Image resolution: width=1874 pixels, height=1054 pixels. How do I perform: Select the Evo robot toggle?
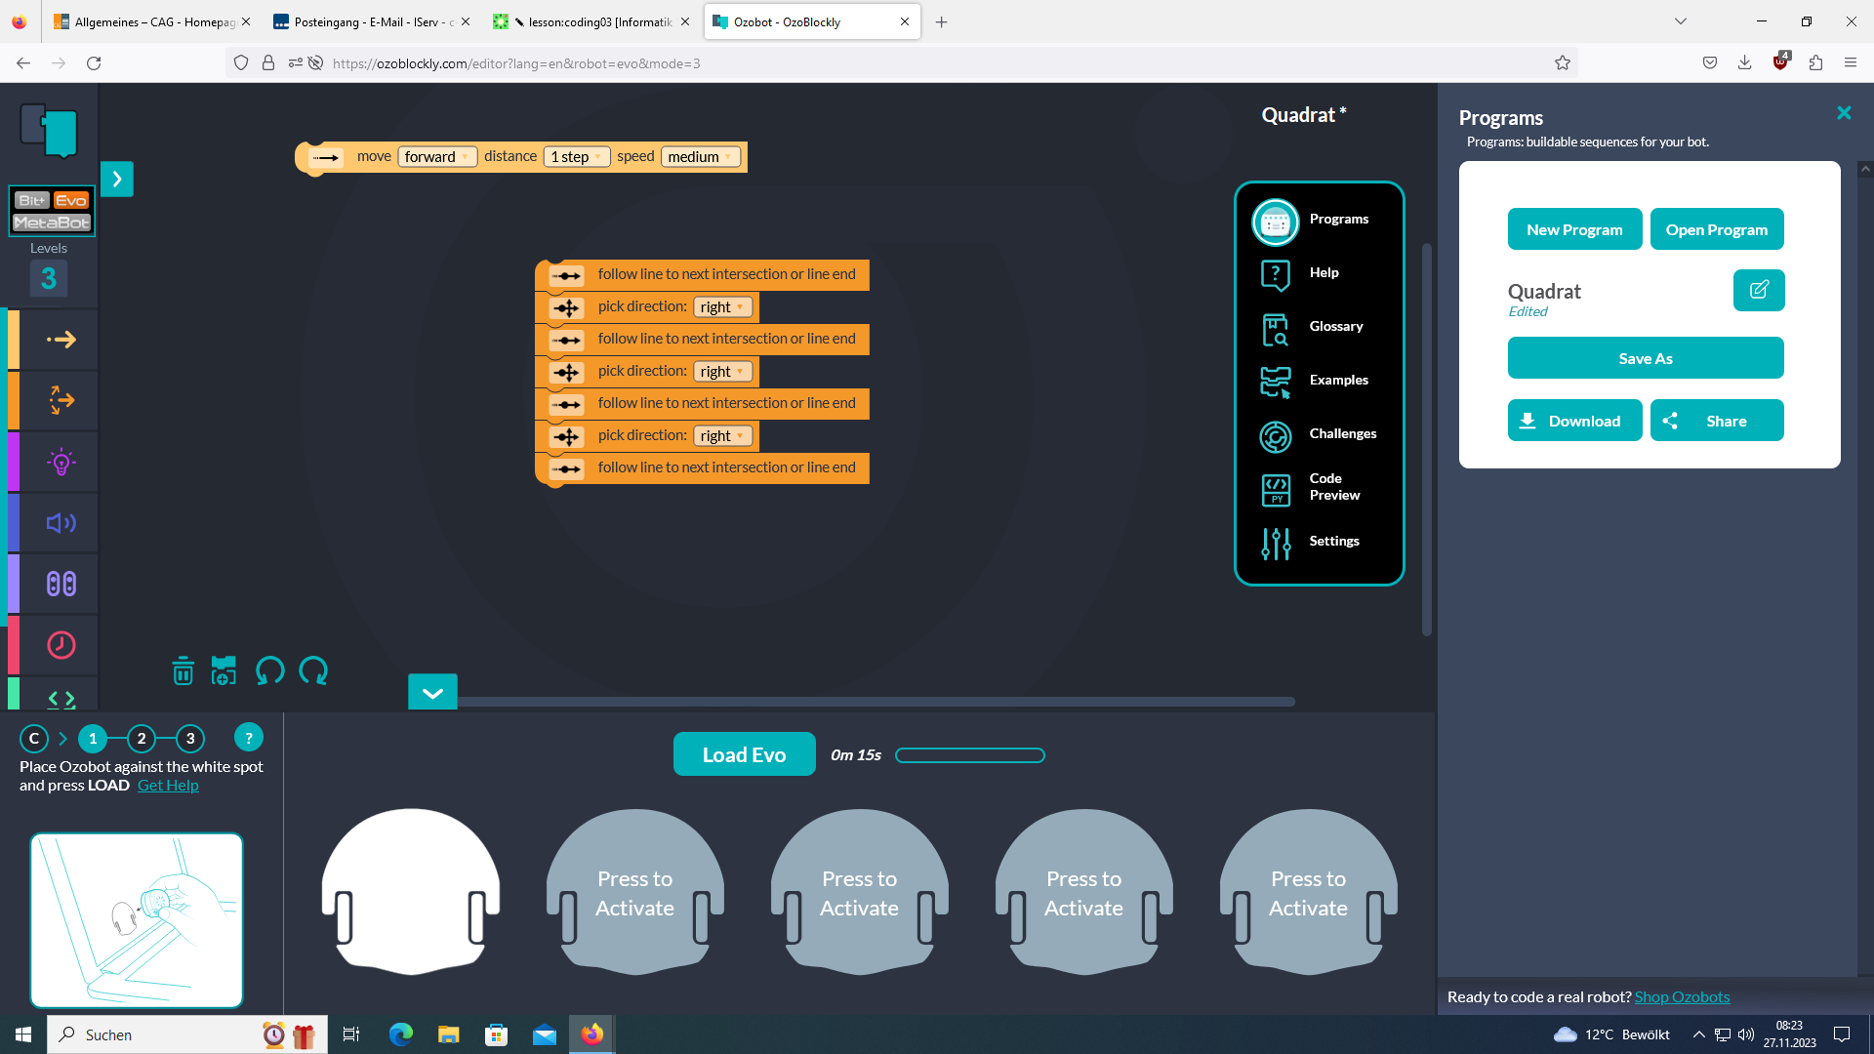pos(70,200)
